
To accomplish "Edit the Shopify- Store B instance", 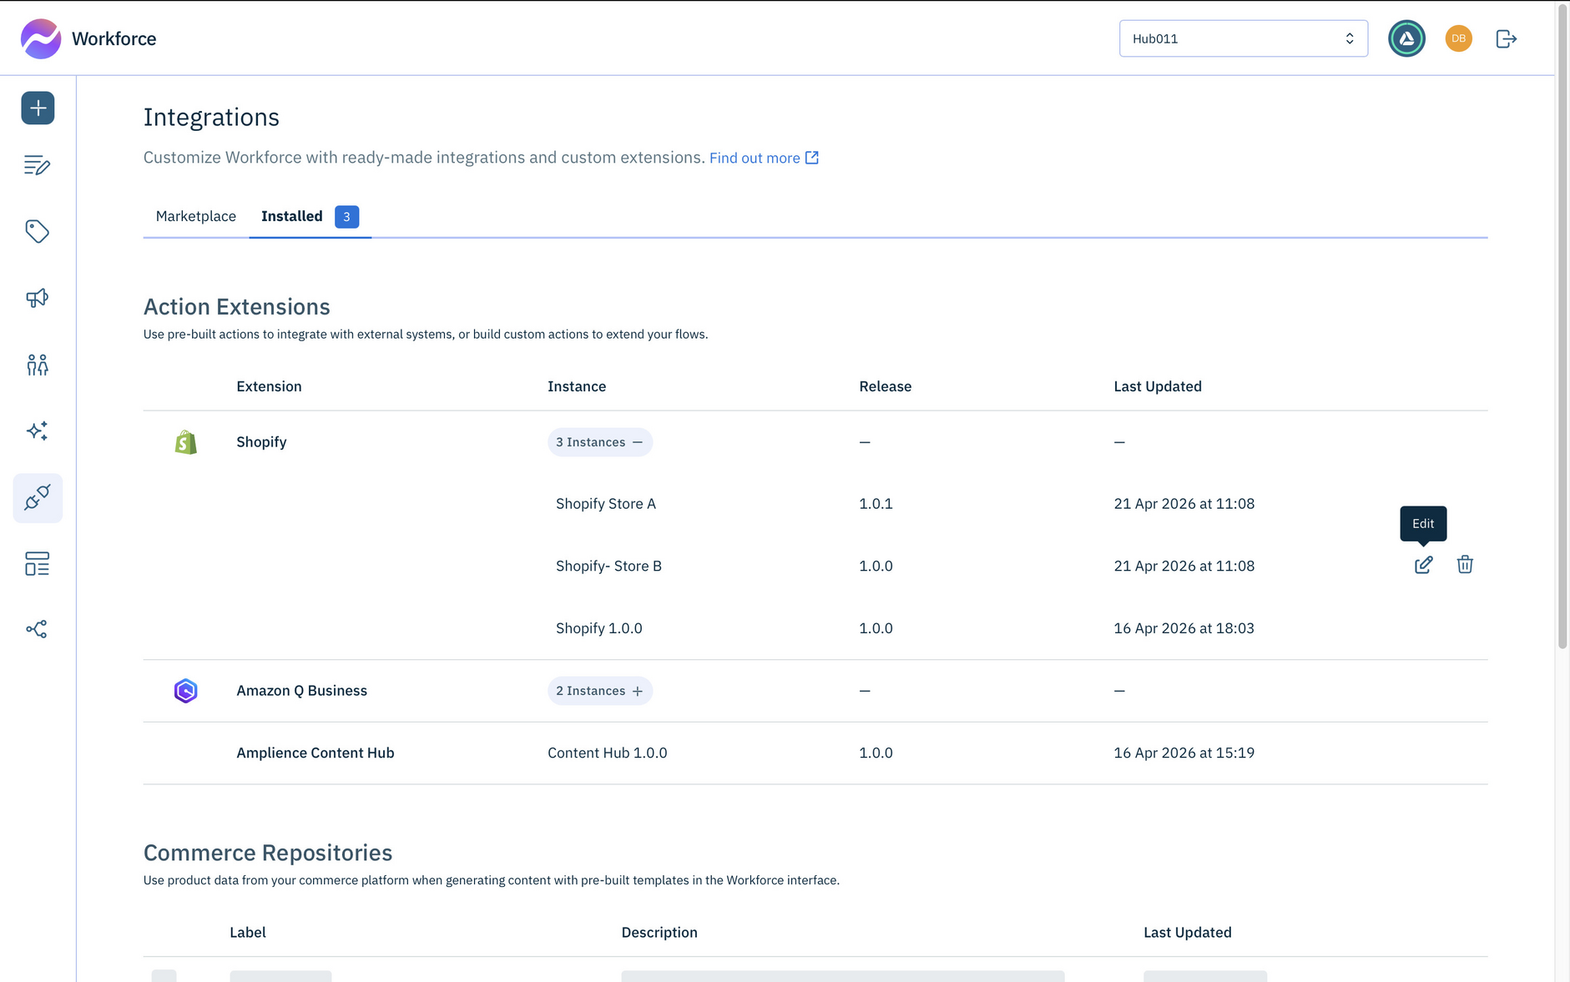I will pyautogui.click(x=1422, y=565).
